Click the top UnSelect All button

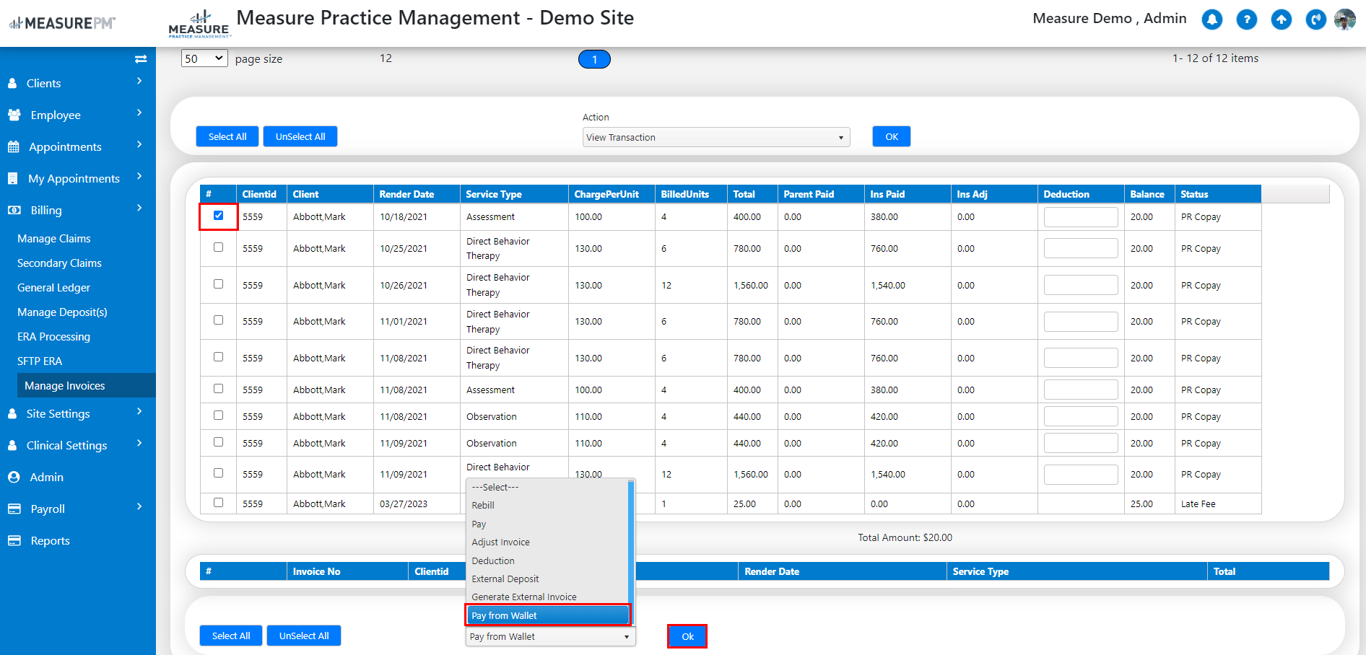click(300, 137)
